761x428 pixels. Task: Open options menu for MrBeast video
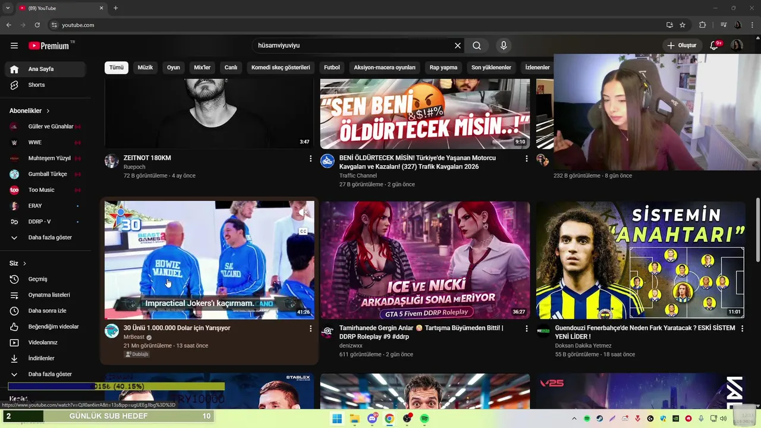click(310, 329)
